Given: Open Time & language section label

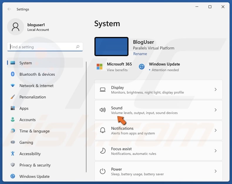Looking at the screenshot, I should (34, 131).
